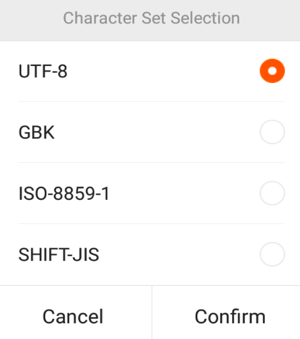Select the empty circle beside ISO-8859-1
This screenshot has height=339, width=300.
click(272, 193)
